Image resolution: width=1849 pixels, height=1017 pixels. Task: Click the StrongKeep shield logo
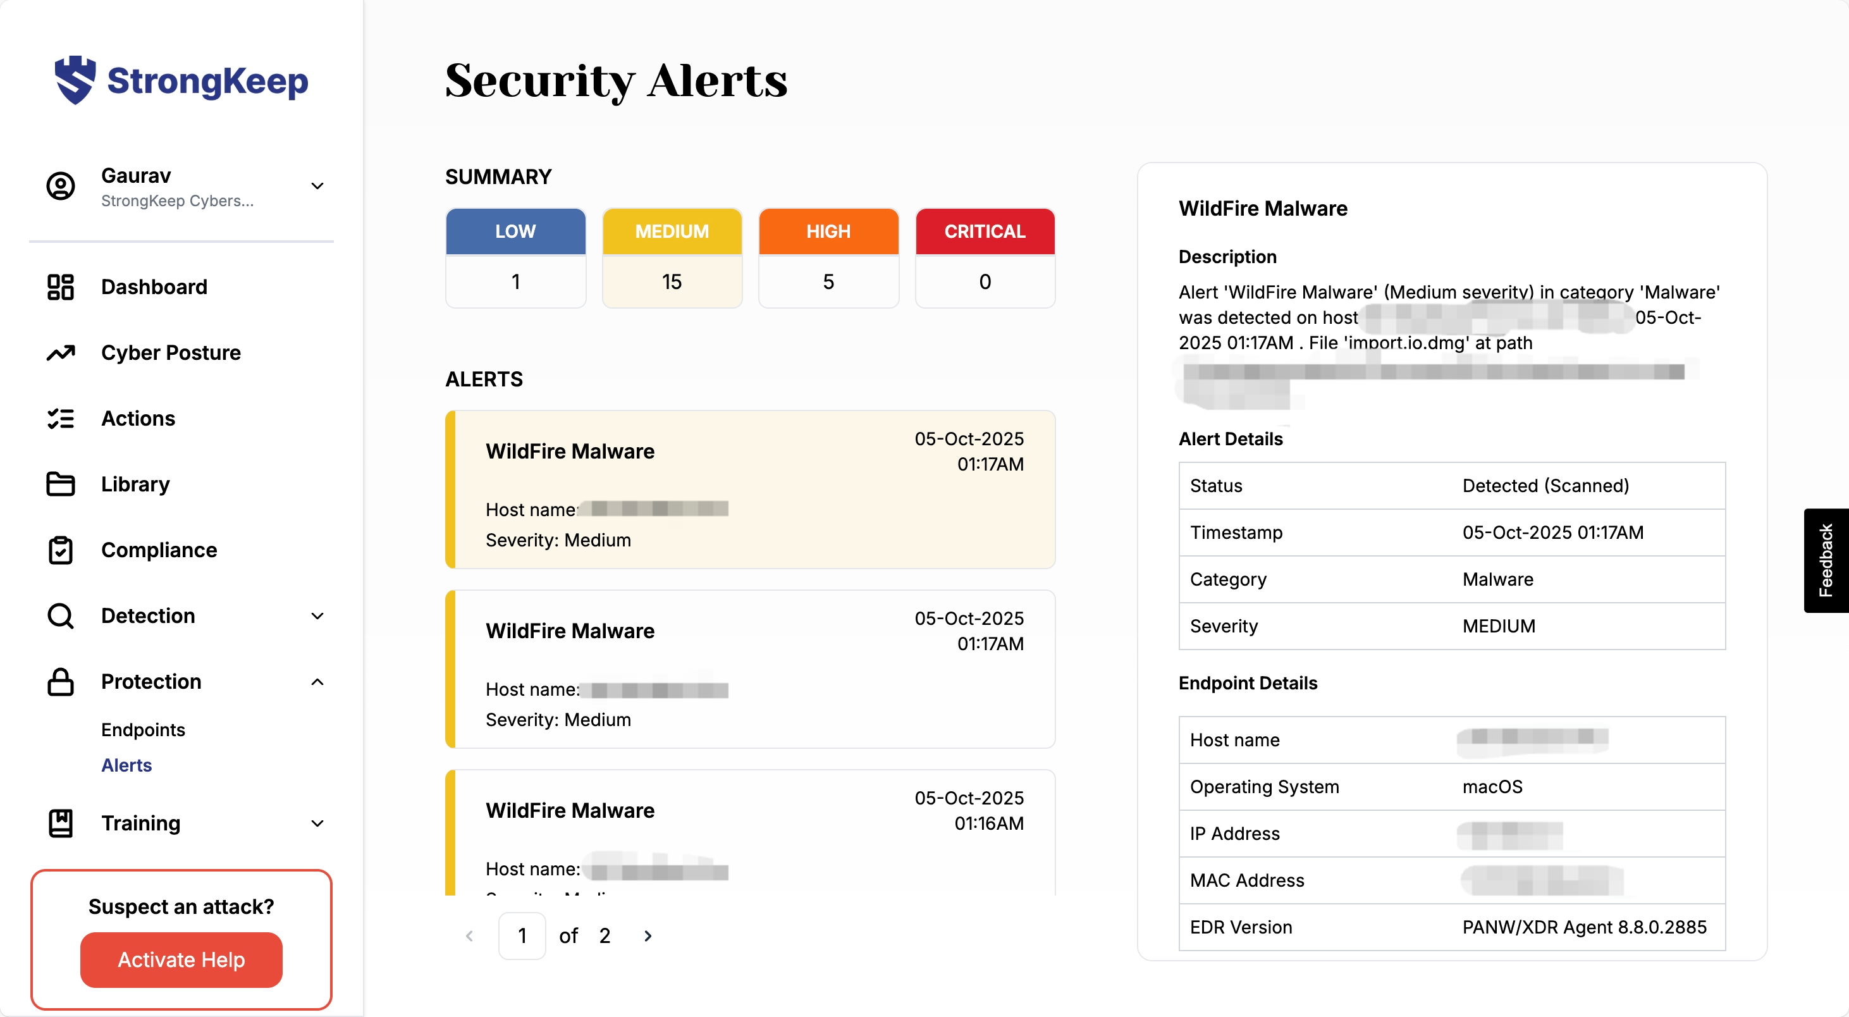click(75, 80)
